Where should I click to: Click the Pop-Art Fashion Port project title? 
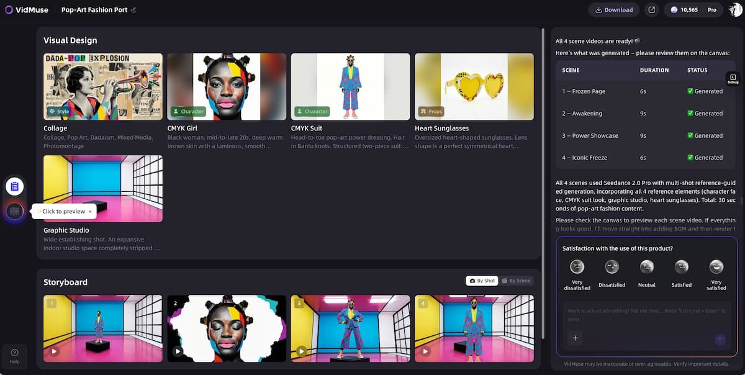pyautogui.click(x=94, y=10)
